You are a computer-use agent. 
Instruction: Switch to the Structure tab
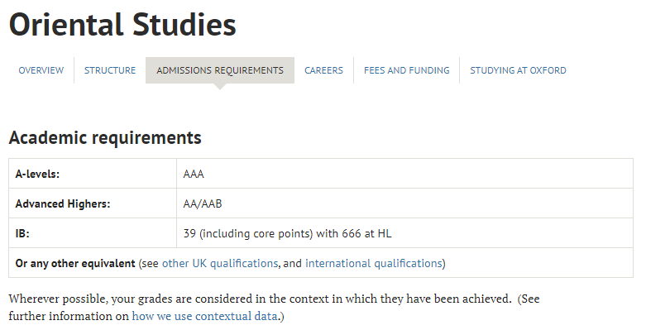point(110,70)
